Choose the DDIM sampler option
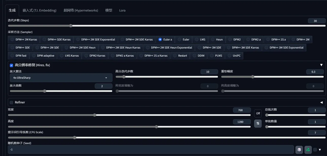This screenshot has width=327, height=156. point(194,56)
